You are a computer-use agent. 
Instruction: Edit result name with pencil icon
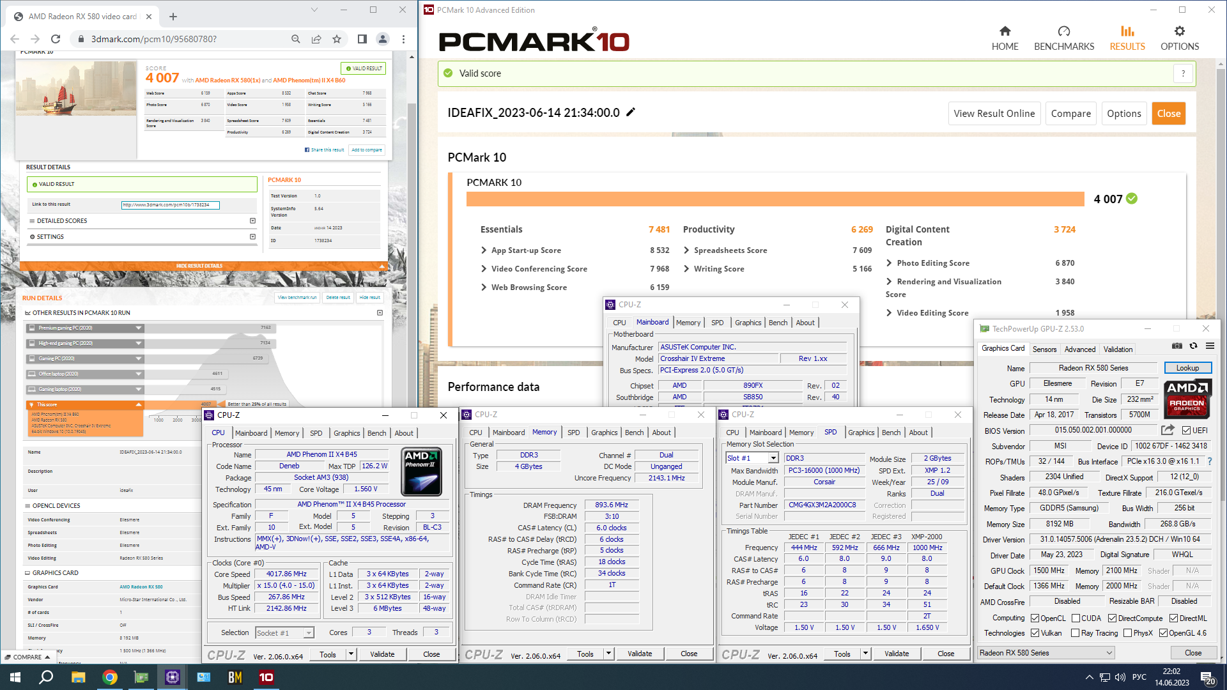631,112
